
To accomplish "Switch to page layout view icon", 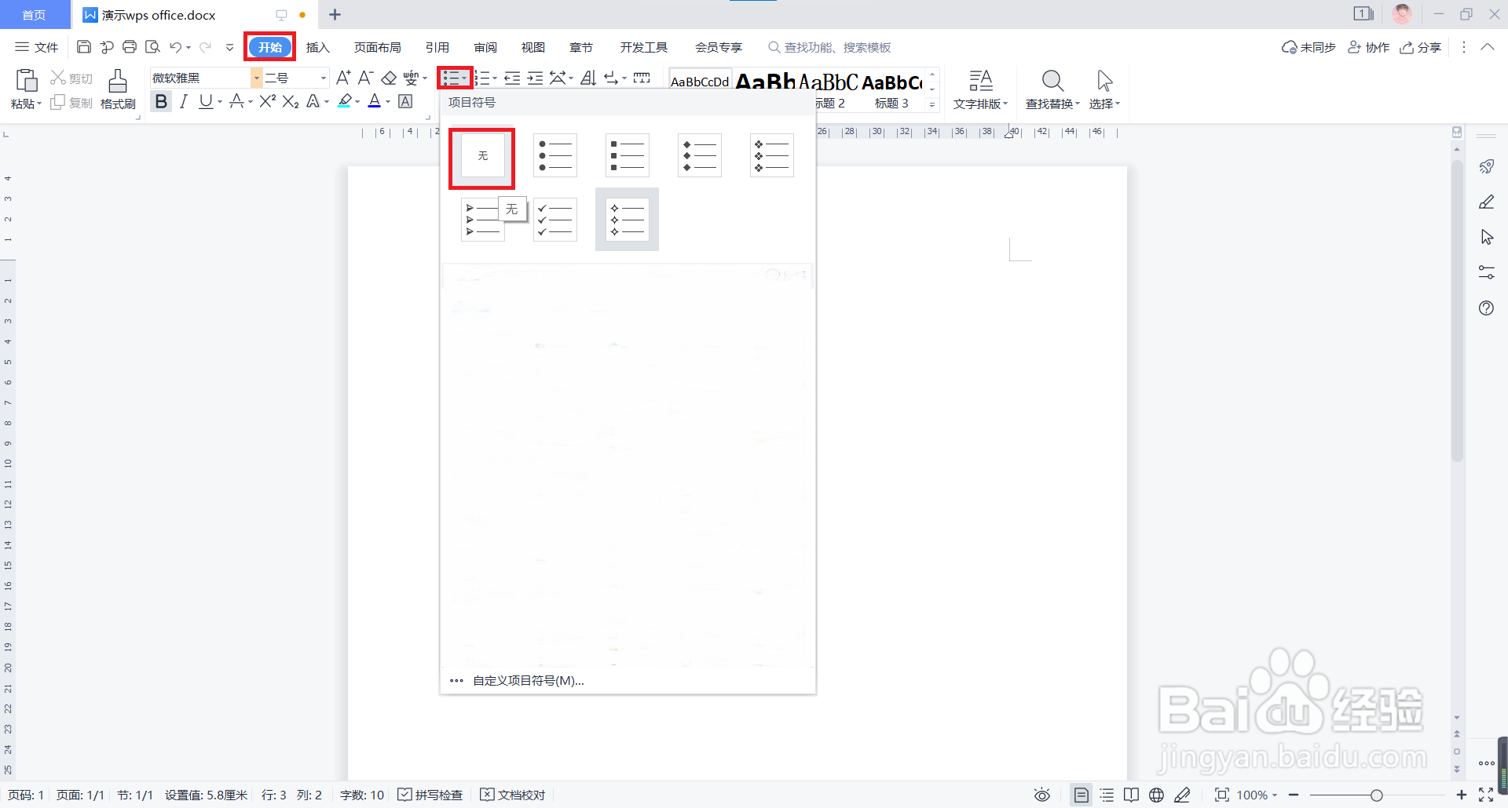I will (1082, 795).
